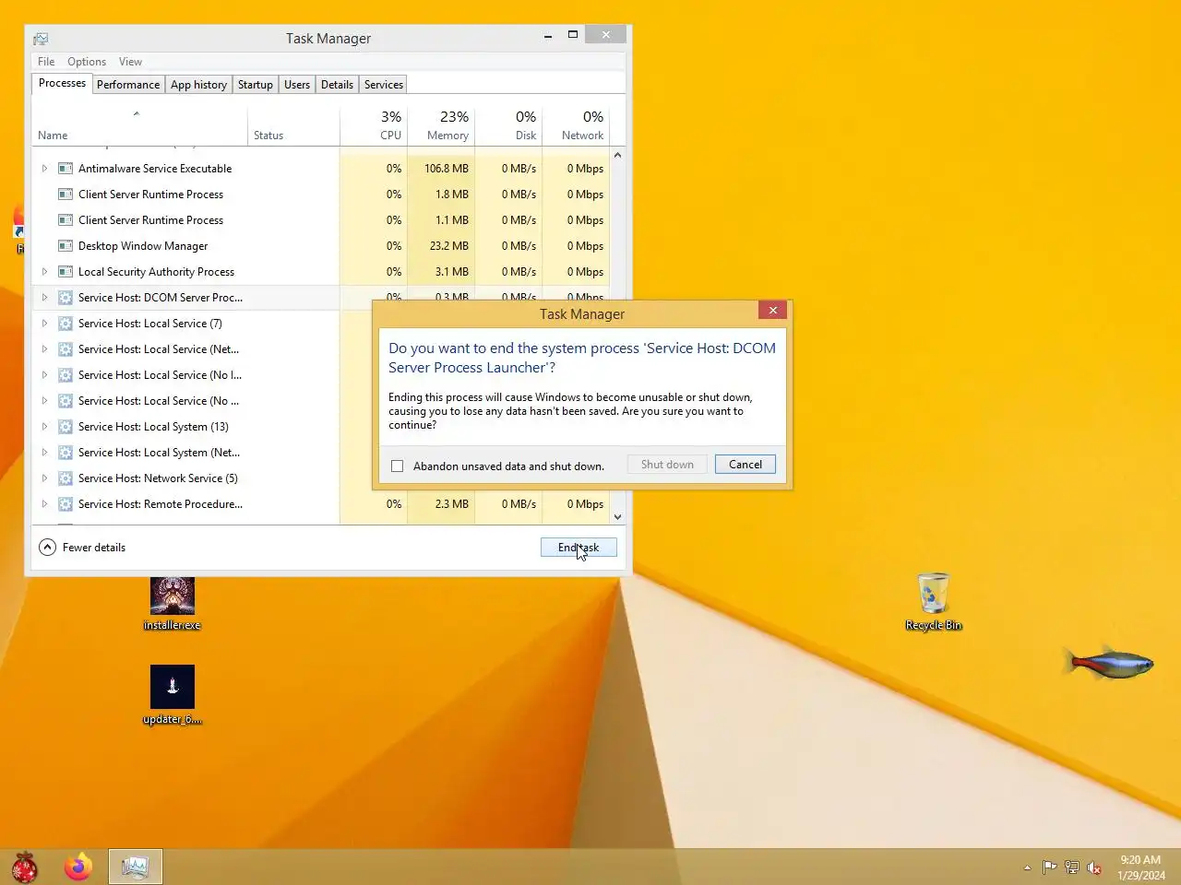Click the gear icon of Service Host: Local System (13)
Viewport: 1181px width, 885px height.
pyautogui.click(x=66, y=427)
